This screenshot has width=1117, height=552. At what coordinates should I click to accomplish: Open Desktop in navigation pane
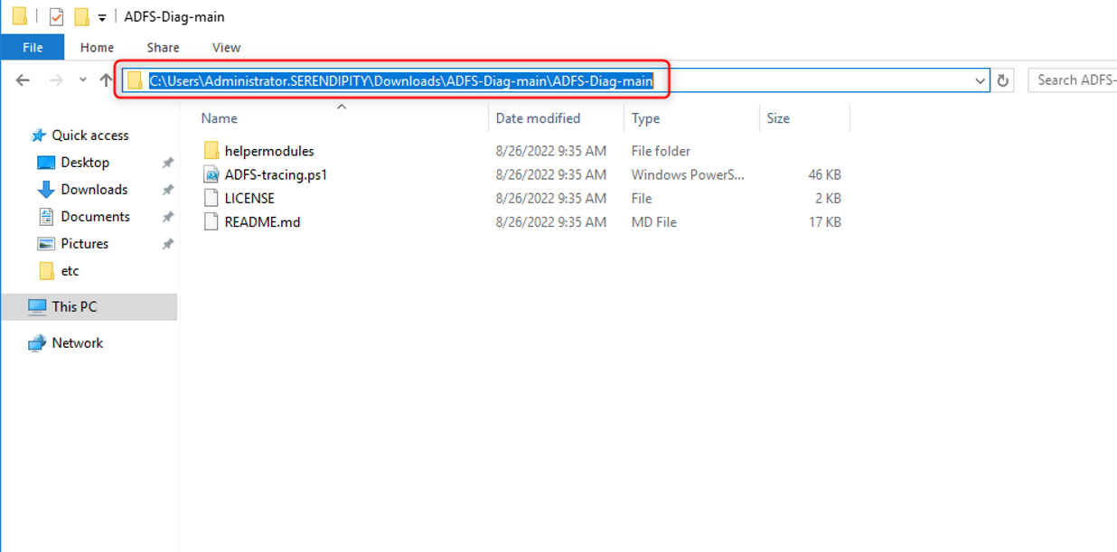[x=85, y=162]
